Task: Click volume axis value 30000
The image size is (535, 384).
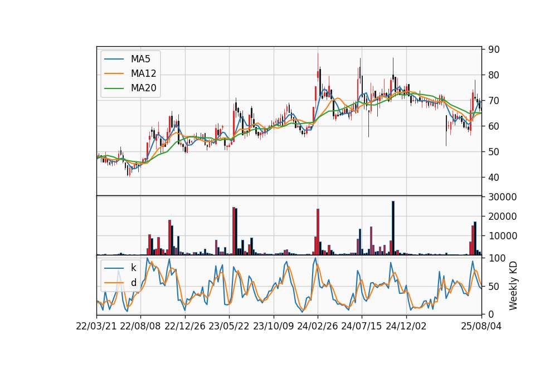Action: (x=502, y=197)
